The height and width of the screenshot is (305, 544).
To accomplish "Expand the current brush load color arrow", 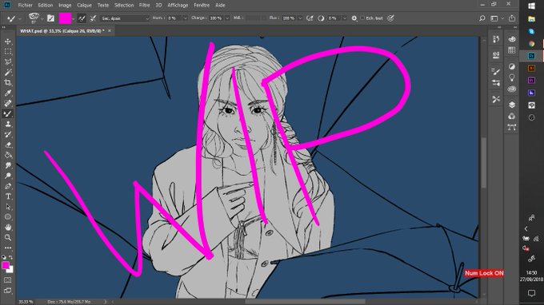I will (74, 18).
